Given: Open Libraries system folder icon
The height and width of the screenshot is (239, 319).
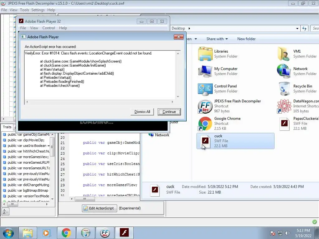Looking at the screenshot, I should click(x=205, y=54).
